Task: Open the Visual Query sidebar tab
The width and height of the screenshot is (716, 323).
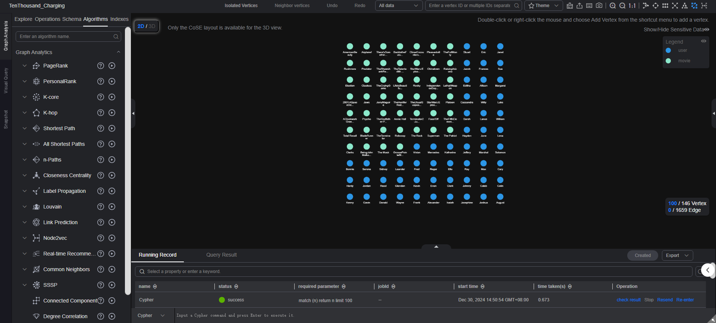Action: point(6,81)
